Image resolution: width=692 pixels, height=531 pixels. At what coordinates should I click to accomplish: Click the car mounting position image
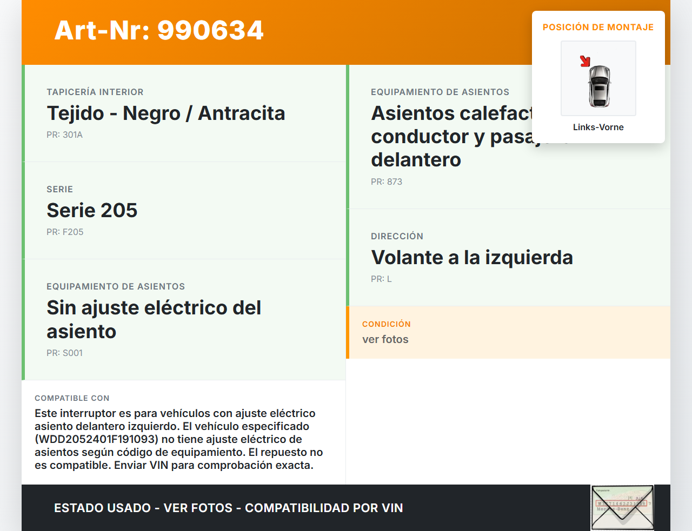pos(598,78)
